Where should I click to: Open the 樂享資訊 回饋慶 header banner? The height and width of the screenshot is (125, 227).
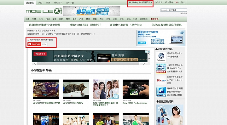(x=92, y=11)
